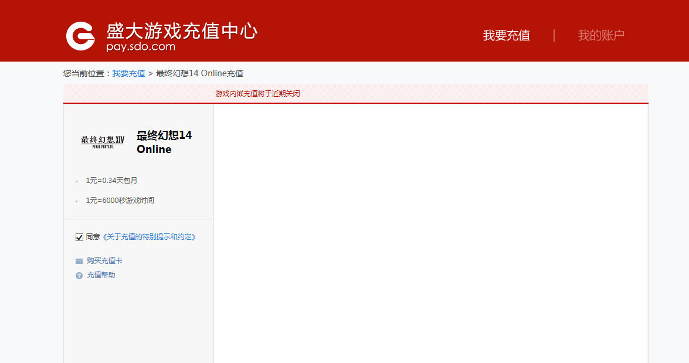Image resolution: width=689 pixels, height=363 pixels.
Task: Open the 购买充值卡 link
Action: (x=104, y=260)
